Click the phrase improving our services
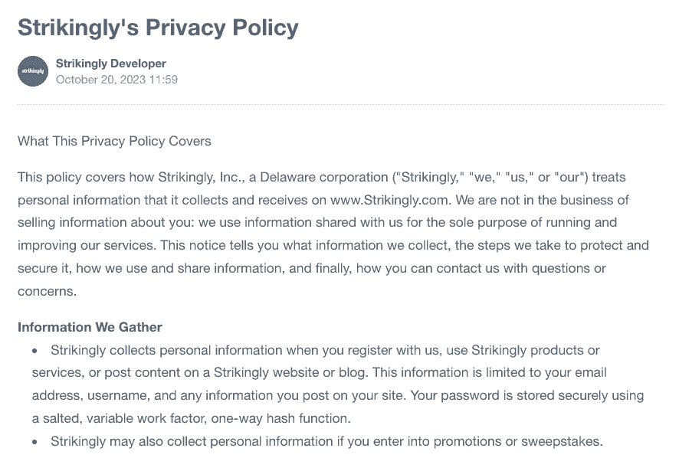 tap(86, 245)
